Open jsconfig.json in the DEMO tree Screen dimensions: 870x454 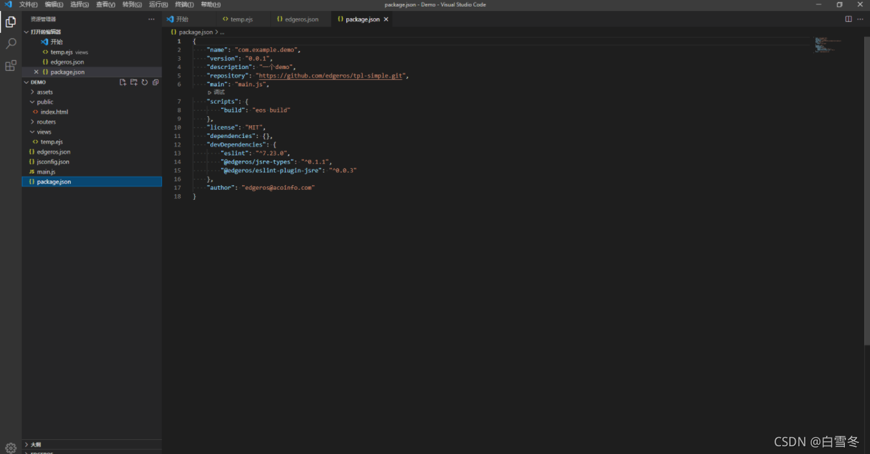point(92,162)
